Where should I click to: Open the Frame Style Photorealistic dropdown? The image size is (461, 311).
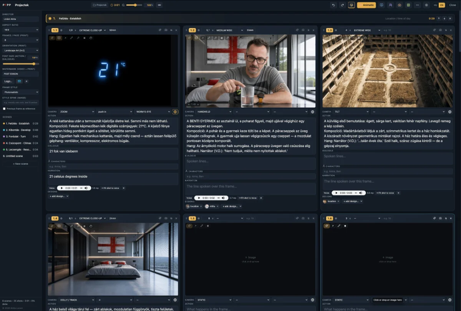tap(20, 92)
